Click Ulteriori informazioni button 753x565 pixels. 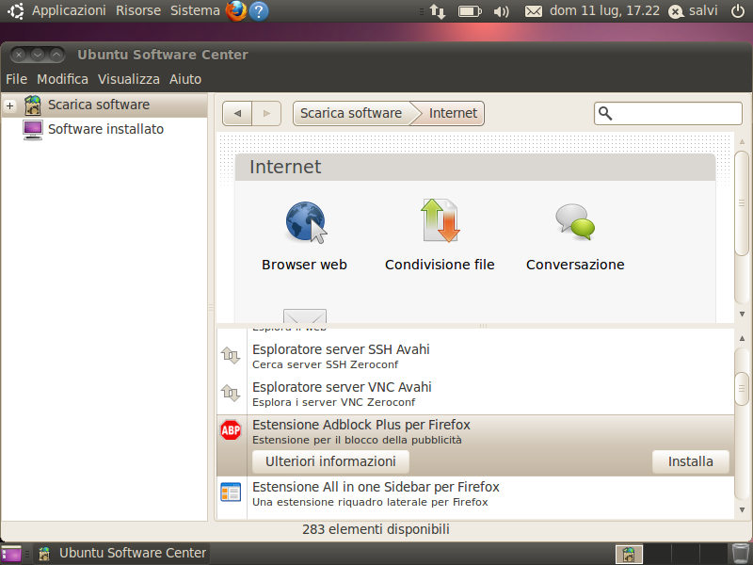331,461
